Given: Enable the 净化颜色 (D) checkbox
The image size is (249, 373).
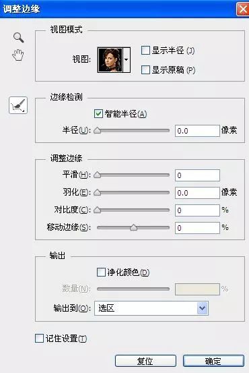Looking at the screenshot, I should (101, 272).
